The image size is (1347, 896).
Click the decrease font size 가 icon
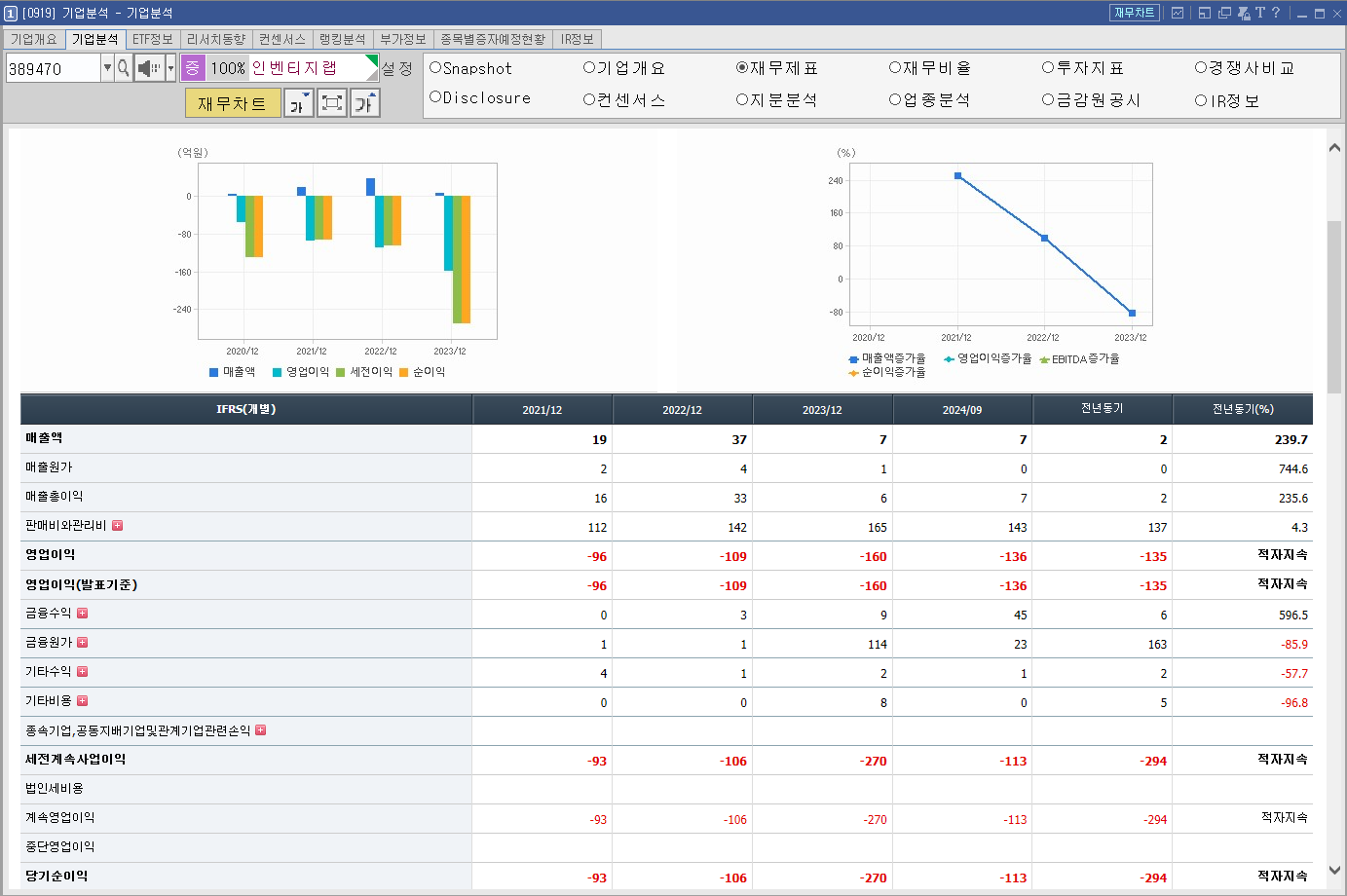point(299,103)
